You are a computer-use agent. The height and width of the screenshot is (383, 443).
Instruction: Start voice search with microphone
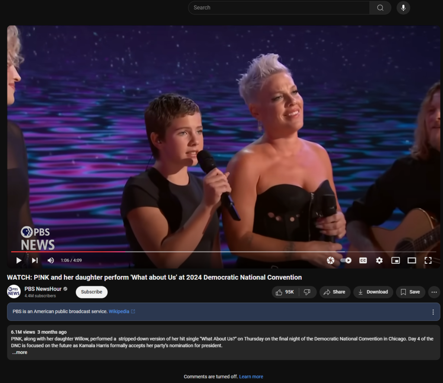pyautogui.click(x=403, y=8)
